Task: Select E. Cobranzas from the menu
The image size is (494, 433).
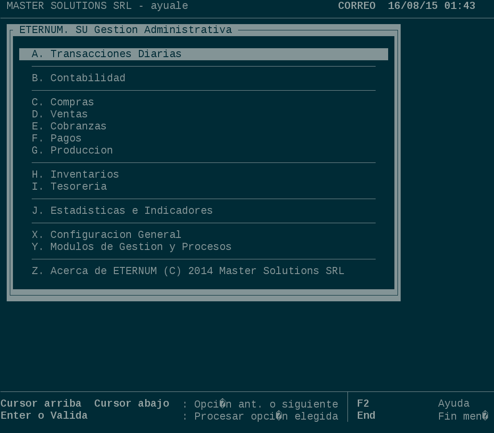Action: point(69,126)
